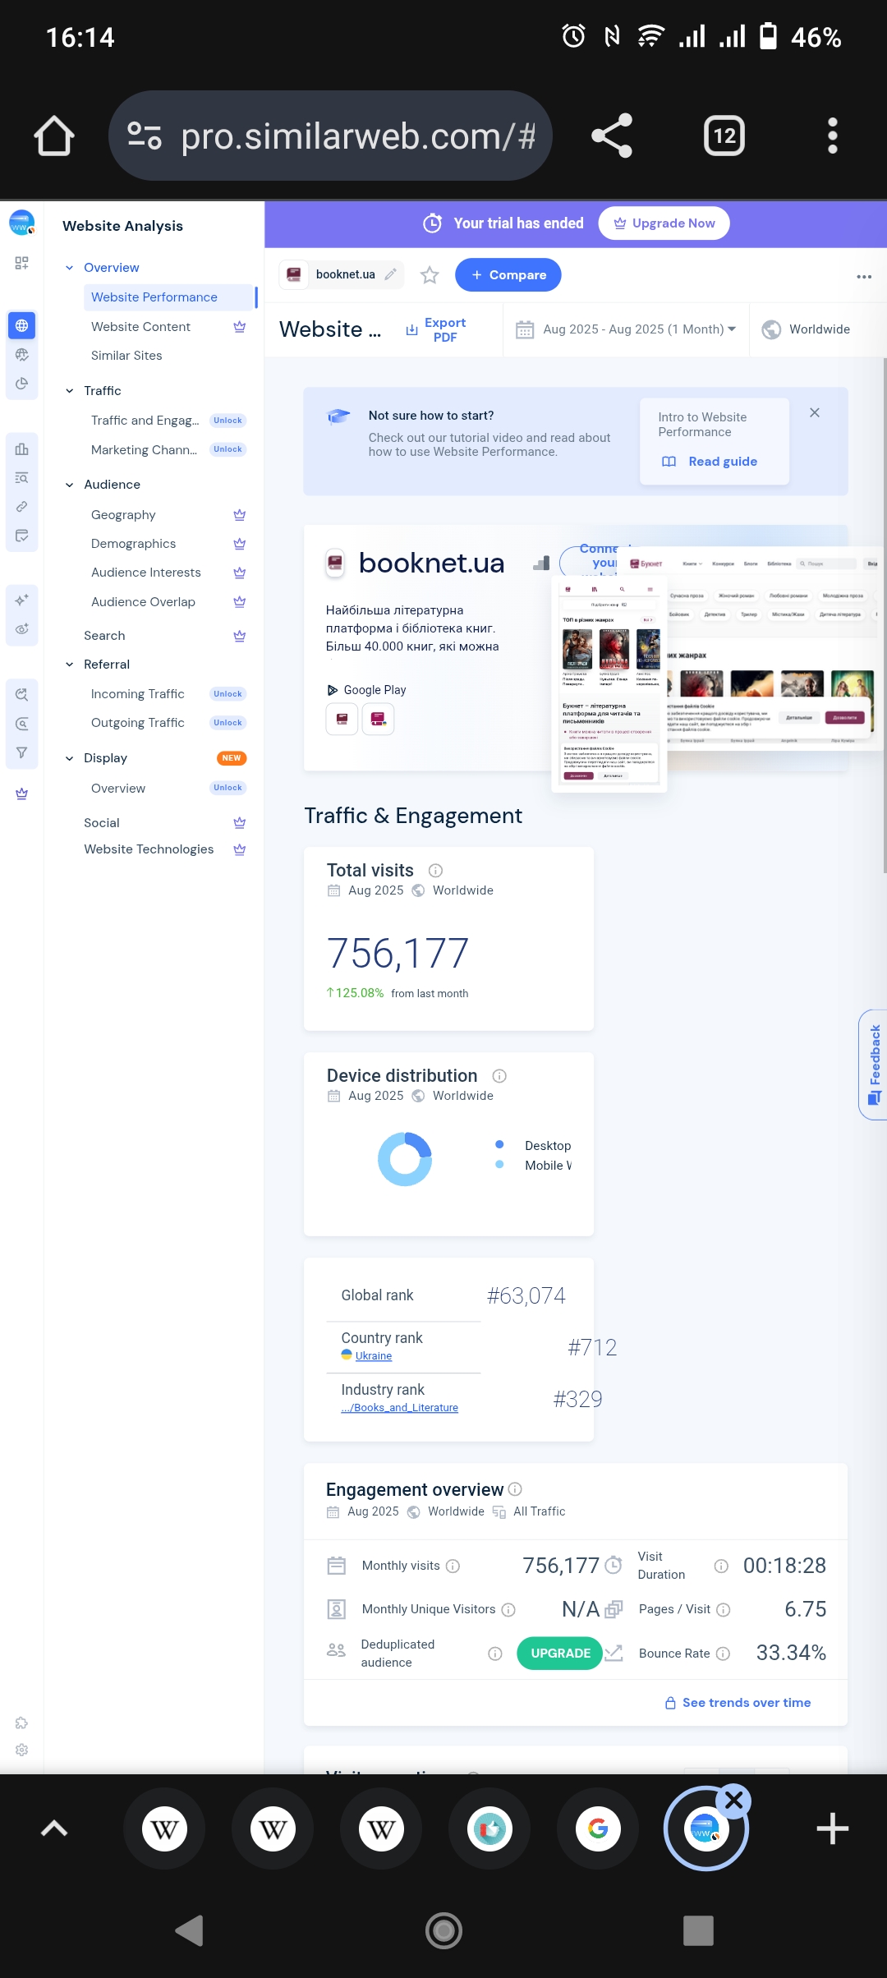This screenshot has width=887, height=1978.
Task: Star booknet.ua as favorite
Action: tap(430, 275)
